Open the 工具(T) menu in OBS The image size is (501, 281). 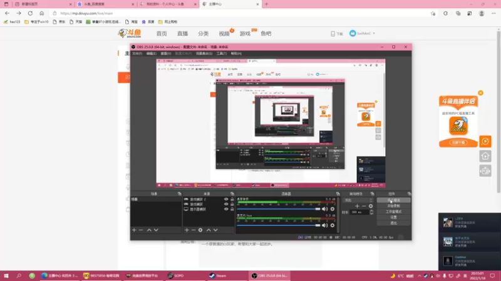[221, 54]
